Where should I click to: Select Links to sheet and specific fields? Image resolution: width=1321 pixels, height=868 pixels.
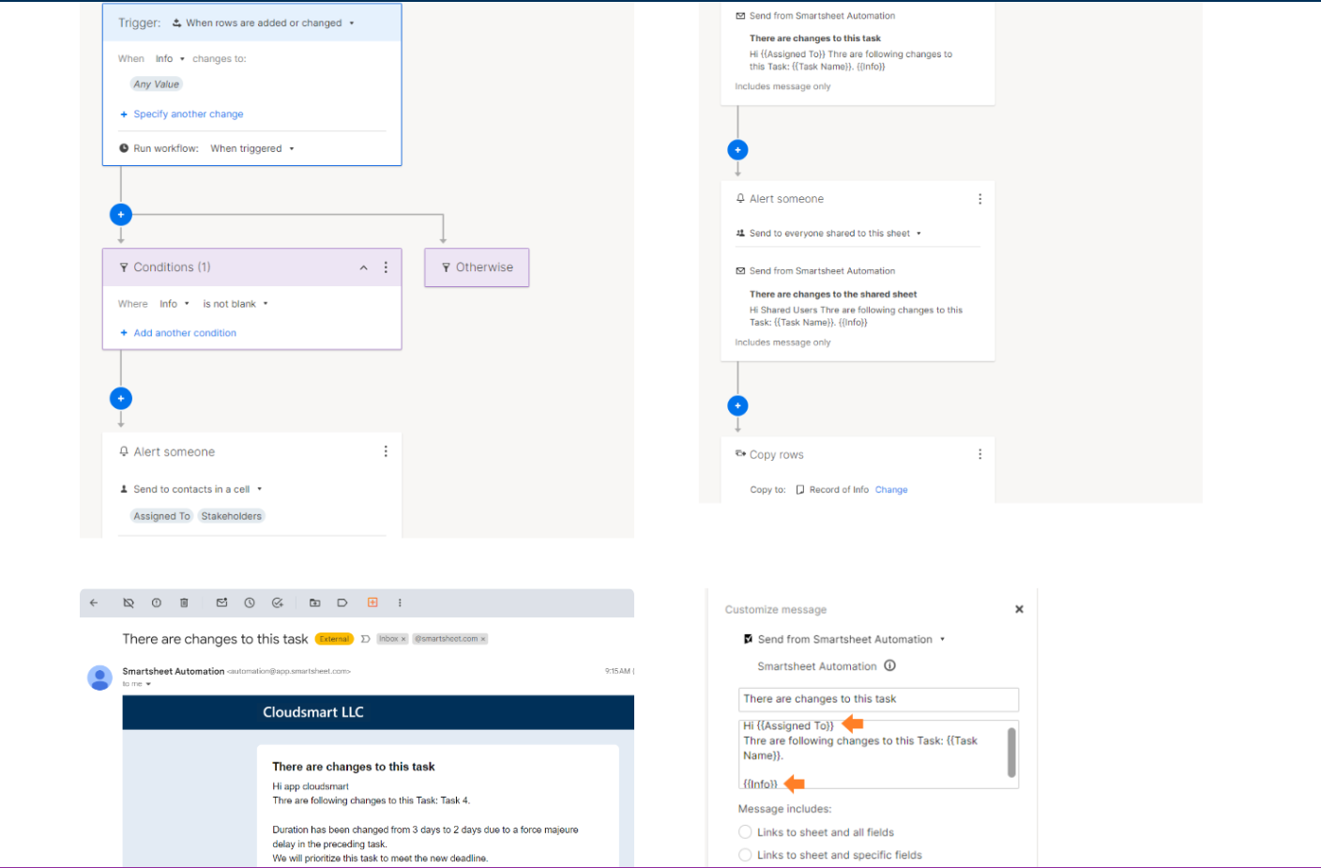(x=745, y=855)
